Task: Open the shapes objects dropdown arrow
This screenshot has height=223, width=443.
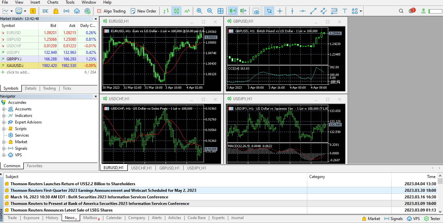Action: coord(361,11)
